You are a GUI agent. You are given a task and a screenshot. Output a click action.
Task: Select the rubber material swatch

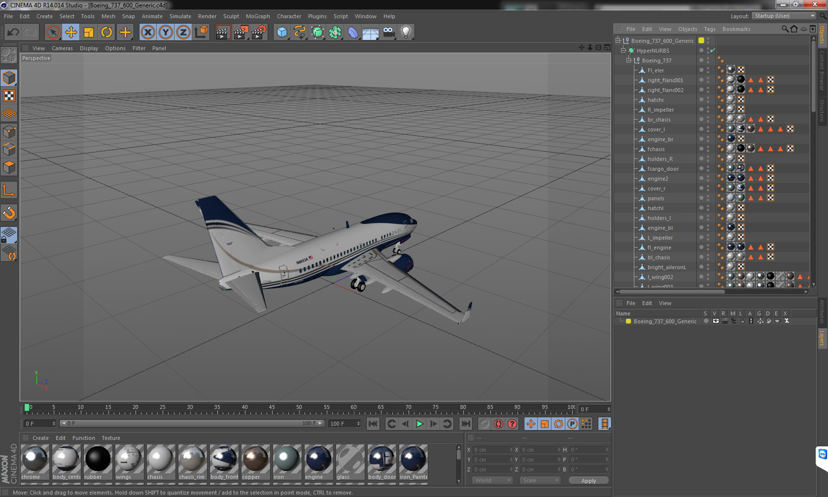coord(98,462)
